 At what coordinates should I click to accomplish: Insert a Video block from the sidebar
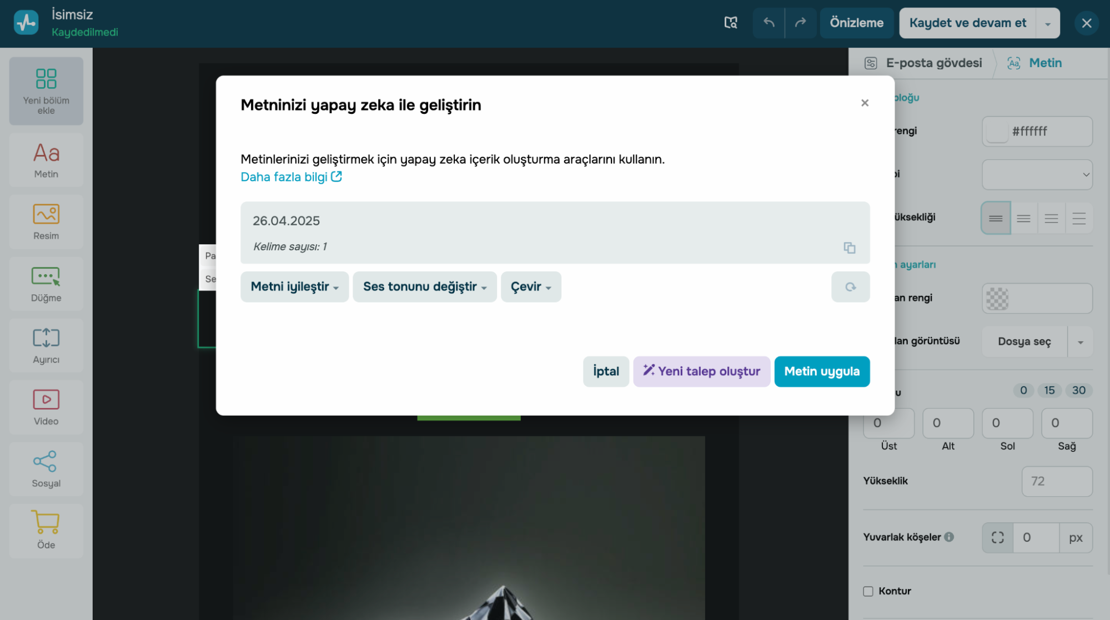46,407
